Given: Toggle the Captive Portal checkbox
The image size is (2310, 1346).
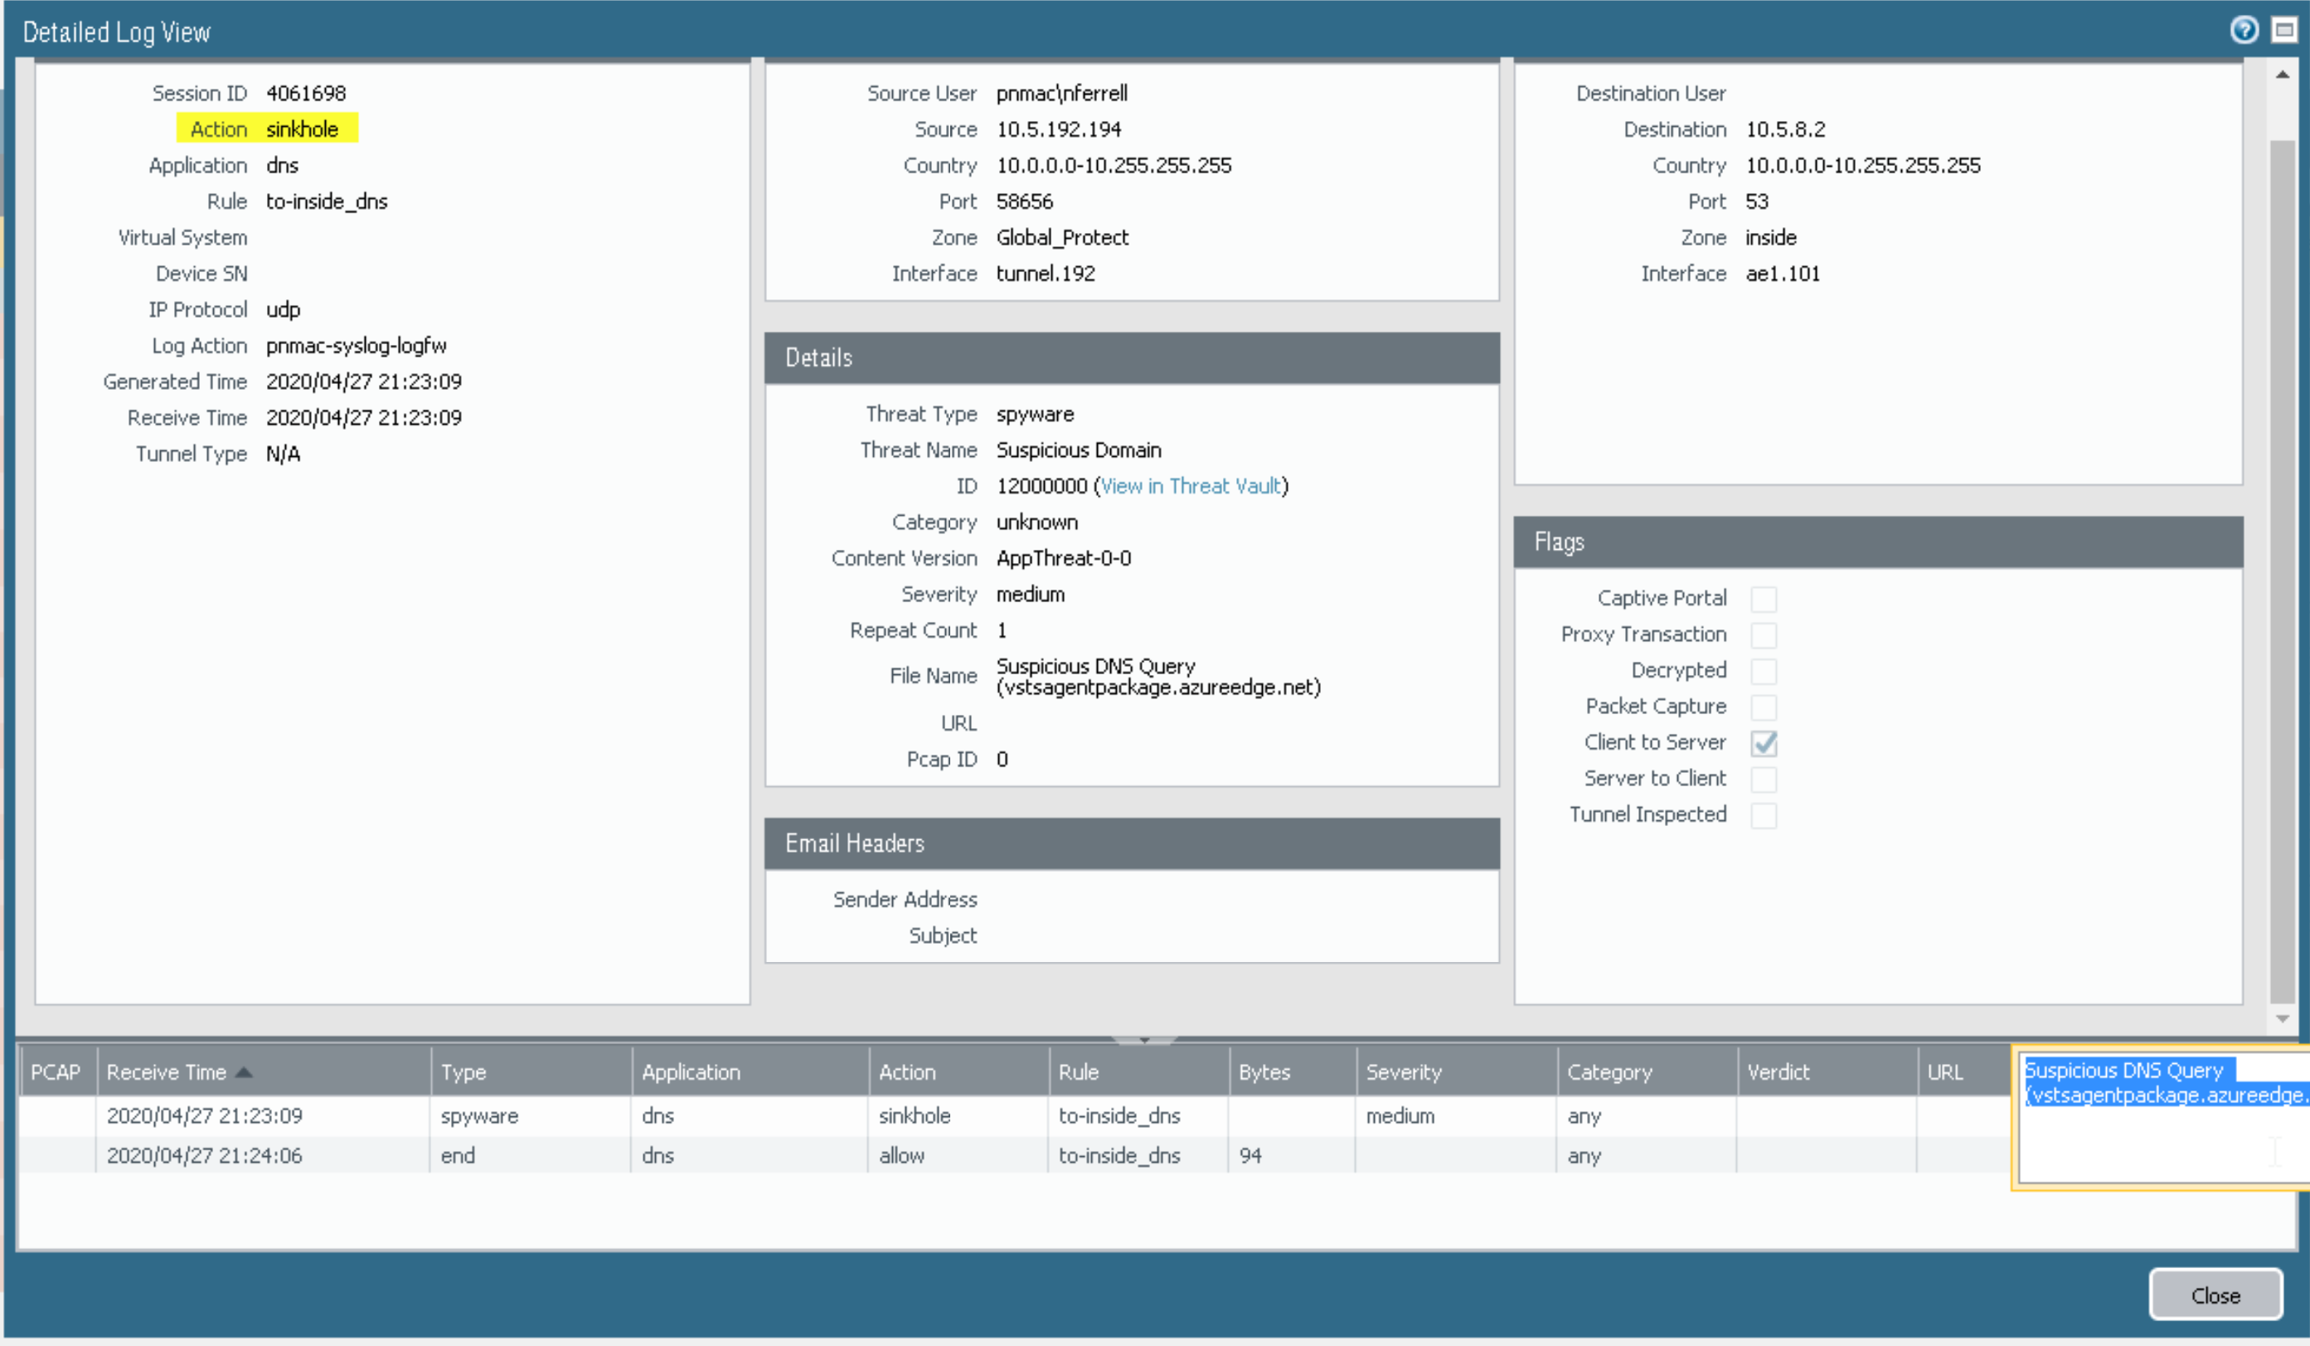Looking at the screenshot, I should 1763,599.
